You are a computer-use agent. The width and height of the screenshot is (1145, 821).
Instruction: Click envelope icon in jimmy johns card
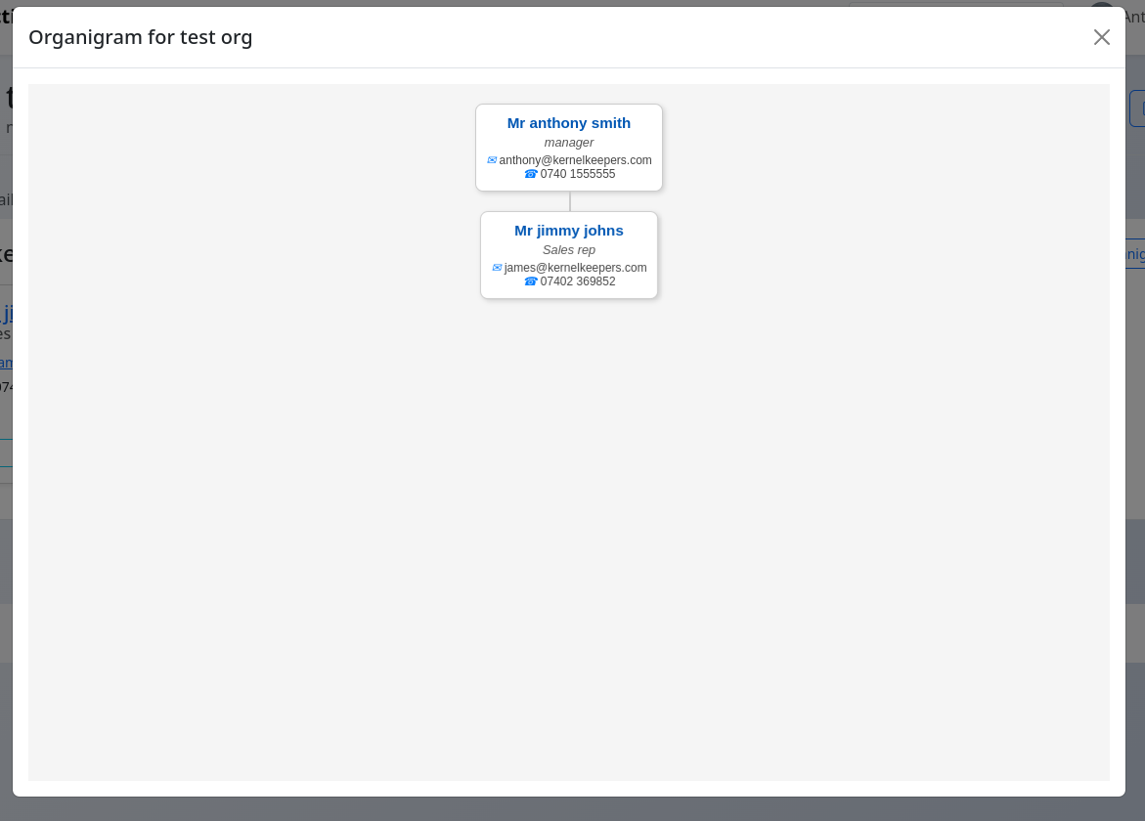[x=497, y=268]
